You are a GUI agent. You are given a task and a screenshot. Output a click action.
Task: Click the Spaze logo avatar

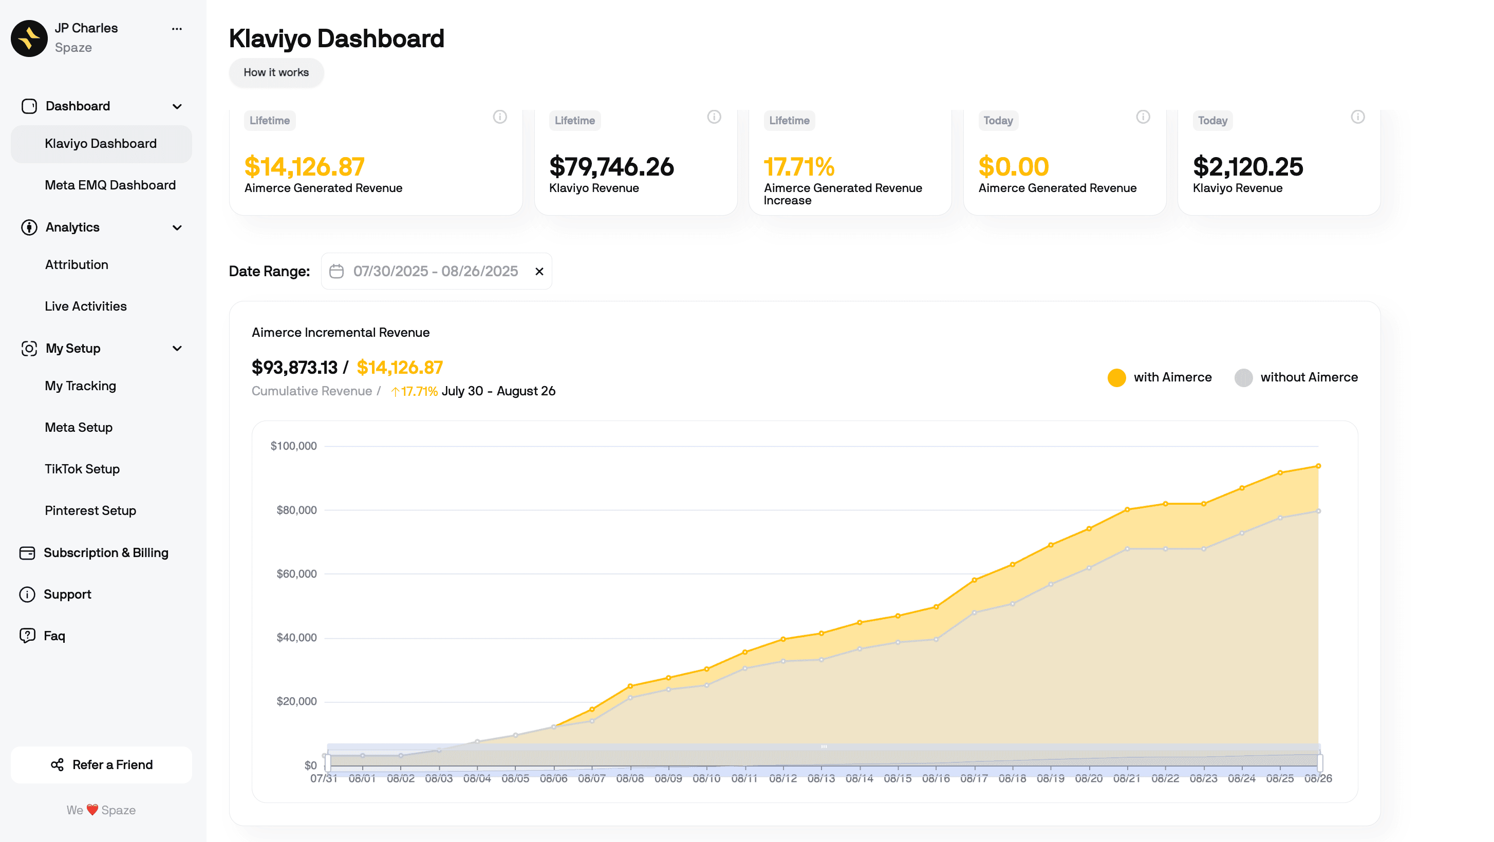29,38
